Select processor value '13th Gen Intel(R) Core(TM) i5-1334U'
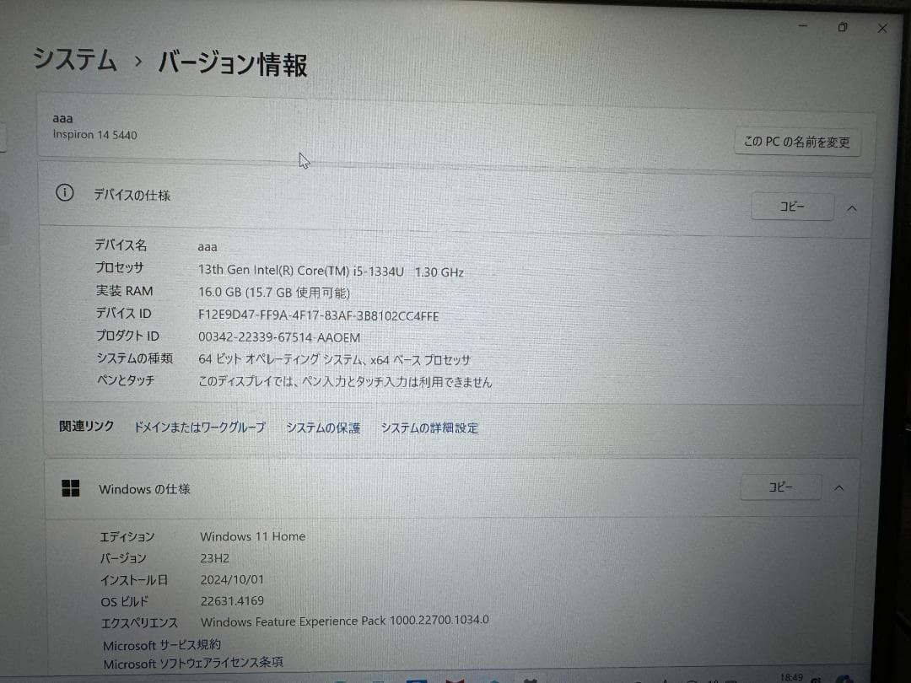This screenshot has width=911, height=683. point(301,271)
